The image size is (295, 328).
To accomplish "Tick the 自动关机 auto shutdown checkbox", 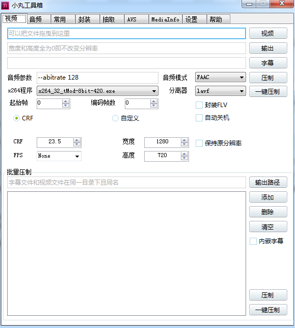I will 199,118.
